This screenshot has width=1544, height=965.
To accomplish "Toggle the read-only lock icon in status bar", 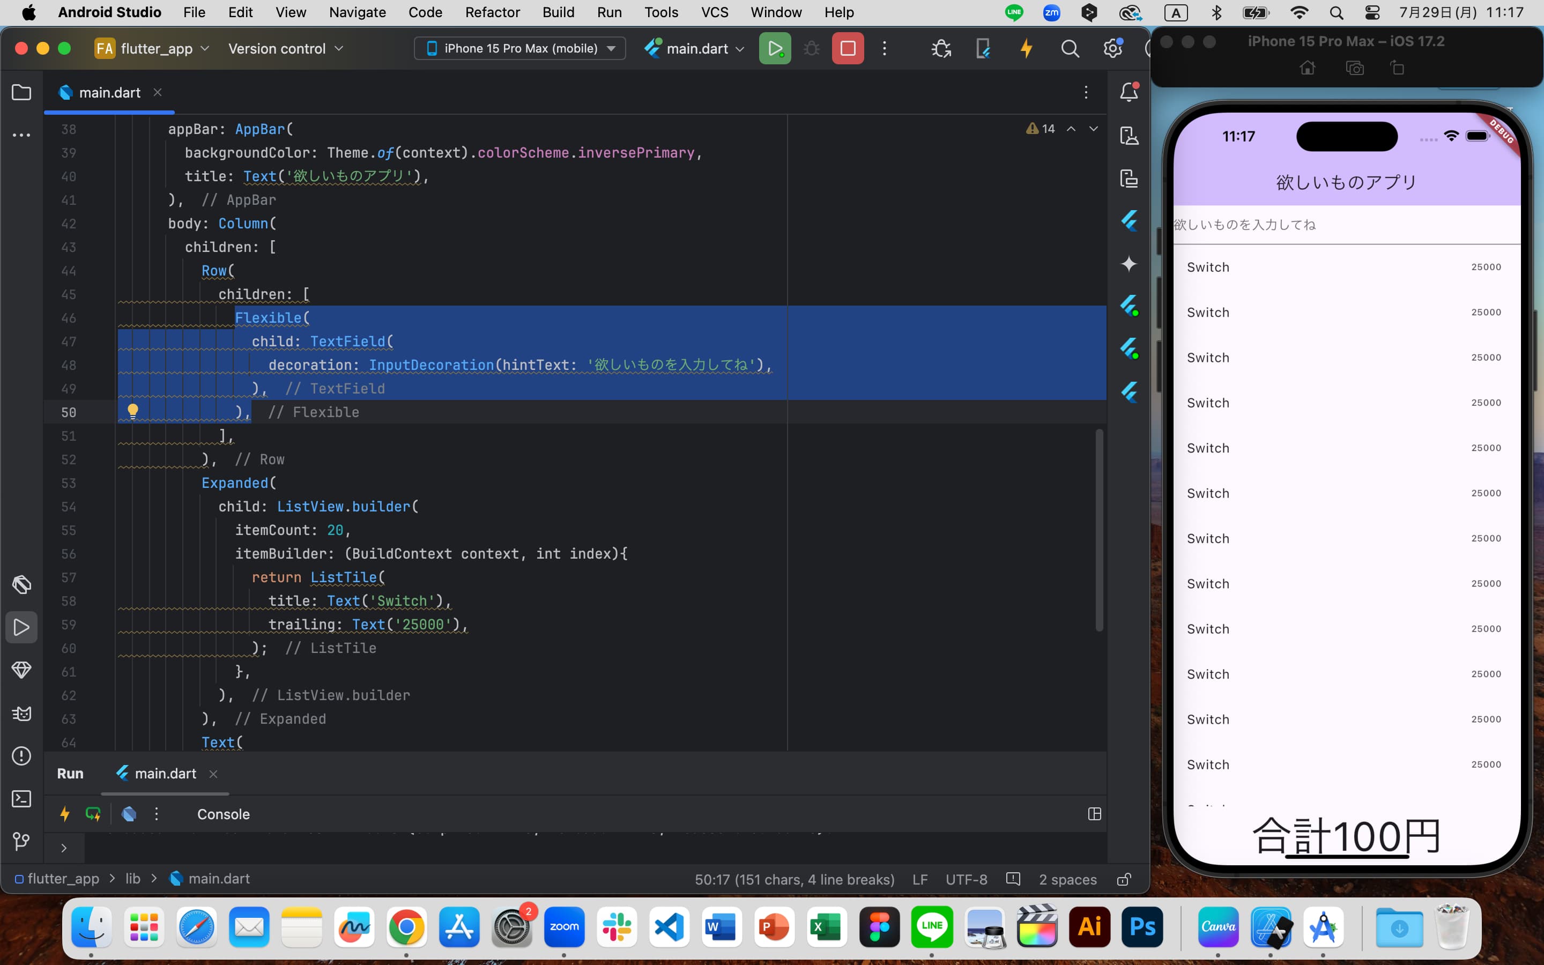I will coord(1124,879).
